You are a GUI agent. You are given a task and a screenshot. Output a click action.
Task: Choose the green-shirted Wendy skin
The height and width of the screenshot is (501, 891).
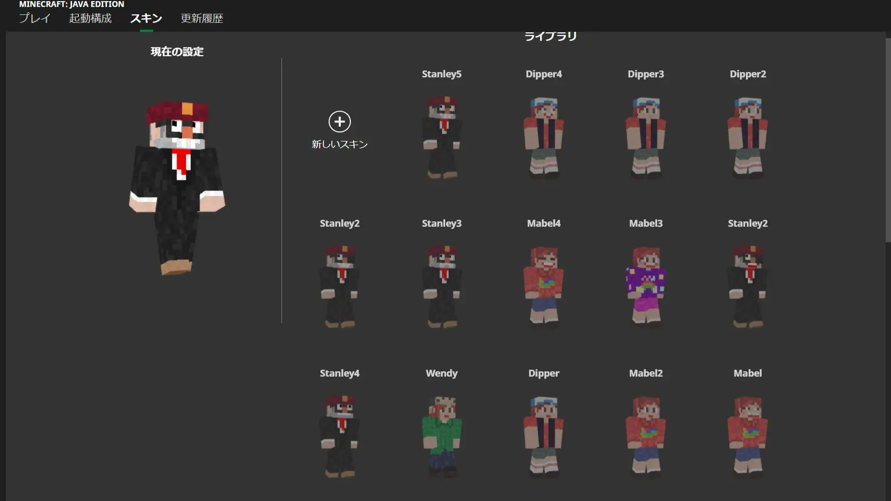(442, 436)
